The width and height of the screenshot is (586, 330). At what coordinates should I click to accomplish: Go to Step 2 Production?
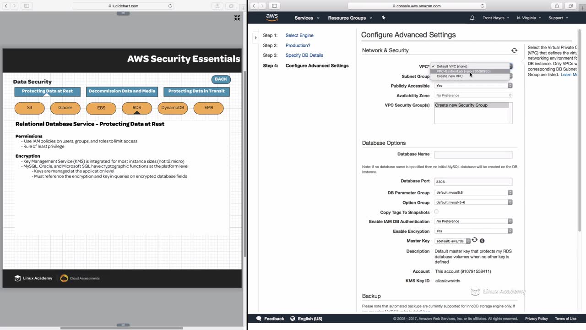click(x=298, y=45)
